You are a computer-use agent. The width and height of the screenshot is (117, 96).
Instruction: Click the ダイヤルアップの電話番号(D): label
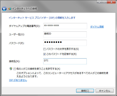coord(25,26)
